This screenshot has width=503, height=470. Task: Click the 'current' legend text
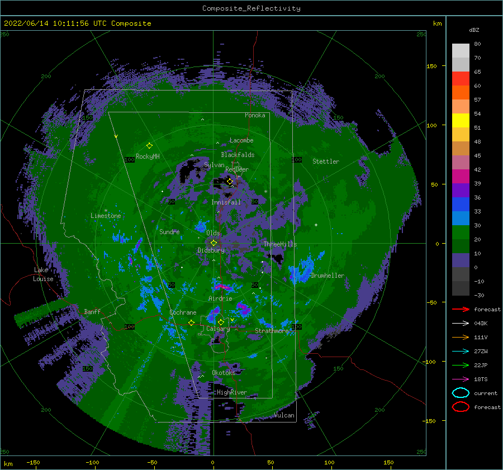(486, 393)
